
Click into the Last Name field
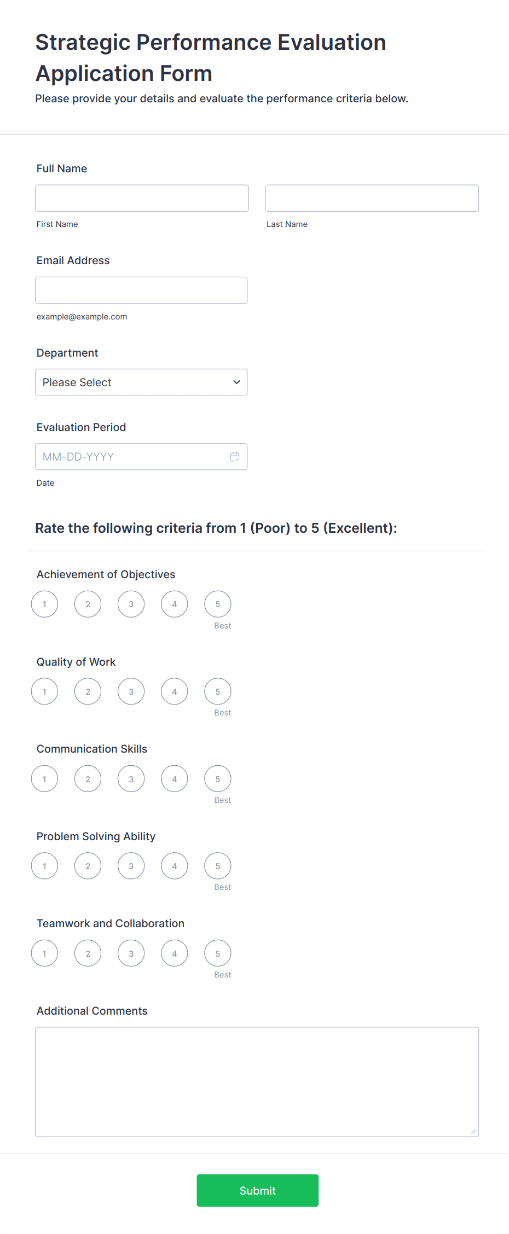(372, 198)
